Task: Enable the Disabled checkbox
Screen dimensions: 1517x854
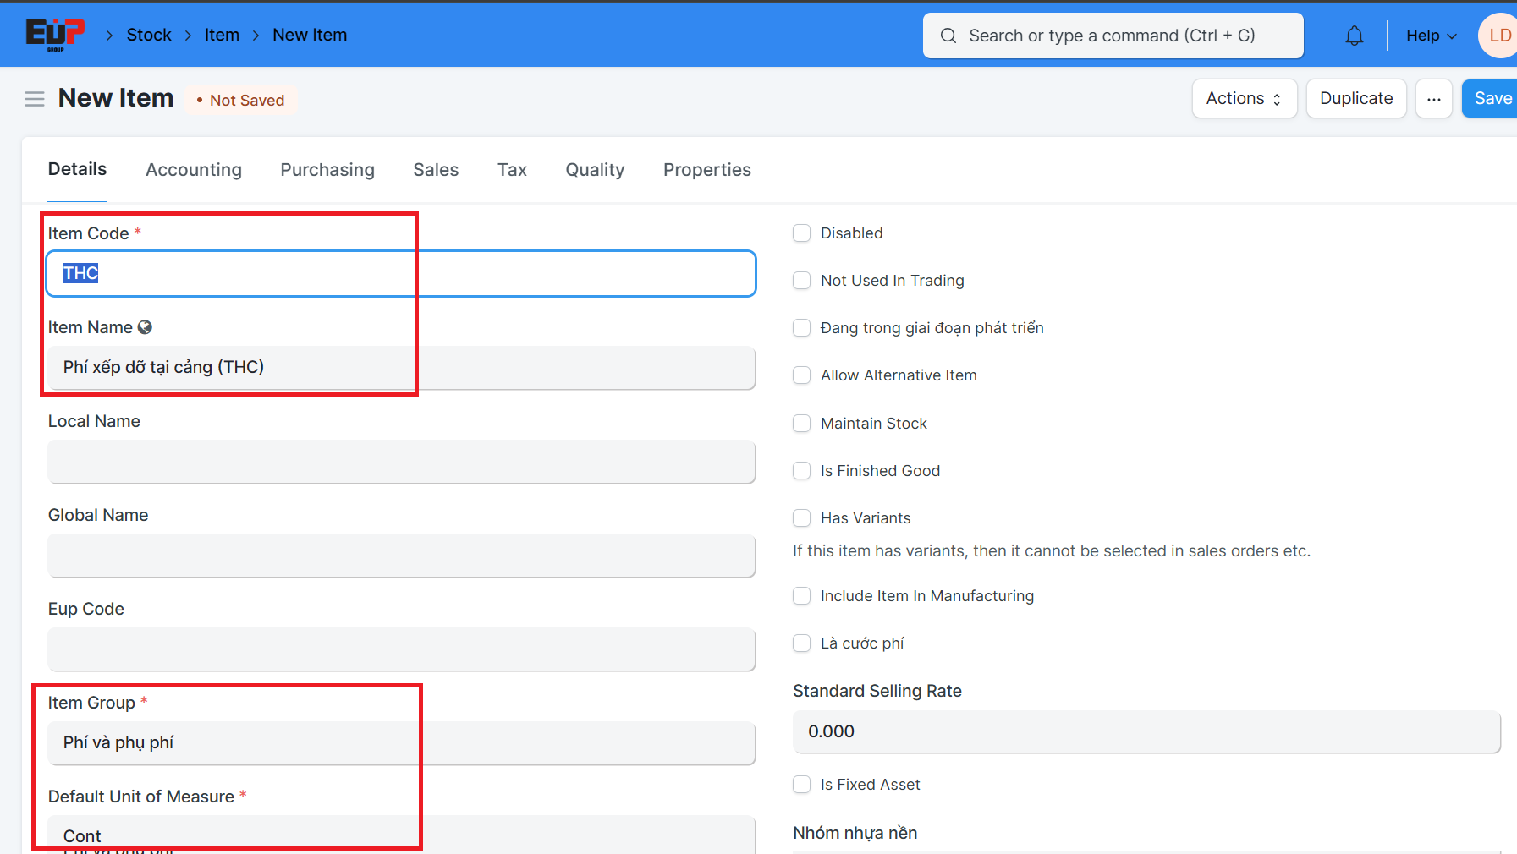Action: tap(801, 233)
